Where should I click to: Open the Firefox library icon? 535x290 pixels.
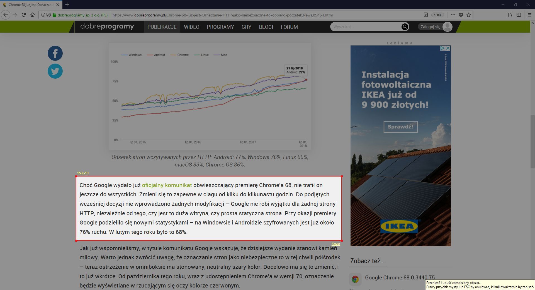click(x=510, y=15)
